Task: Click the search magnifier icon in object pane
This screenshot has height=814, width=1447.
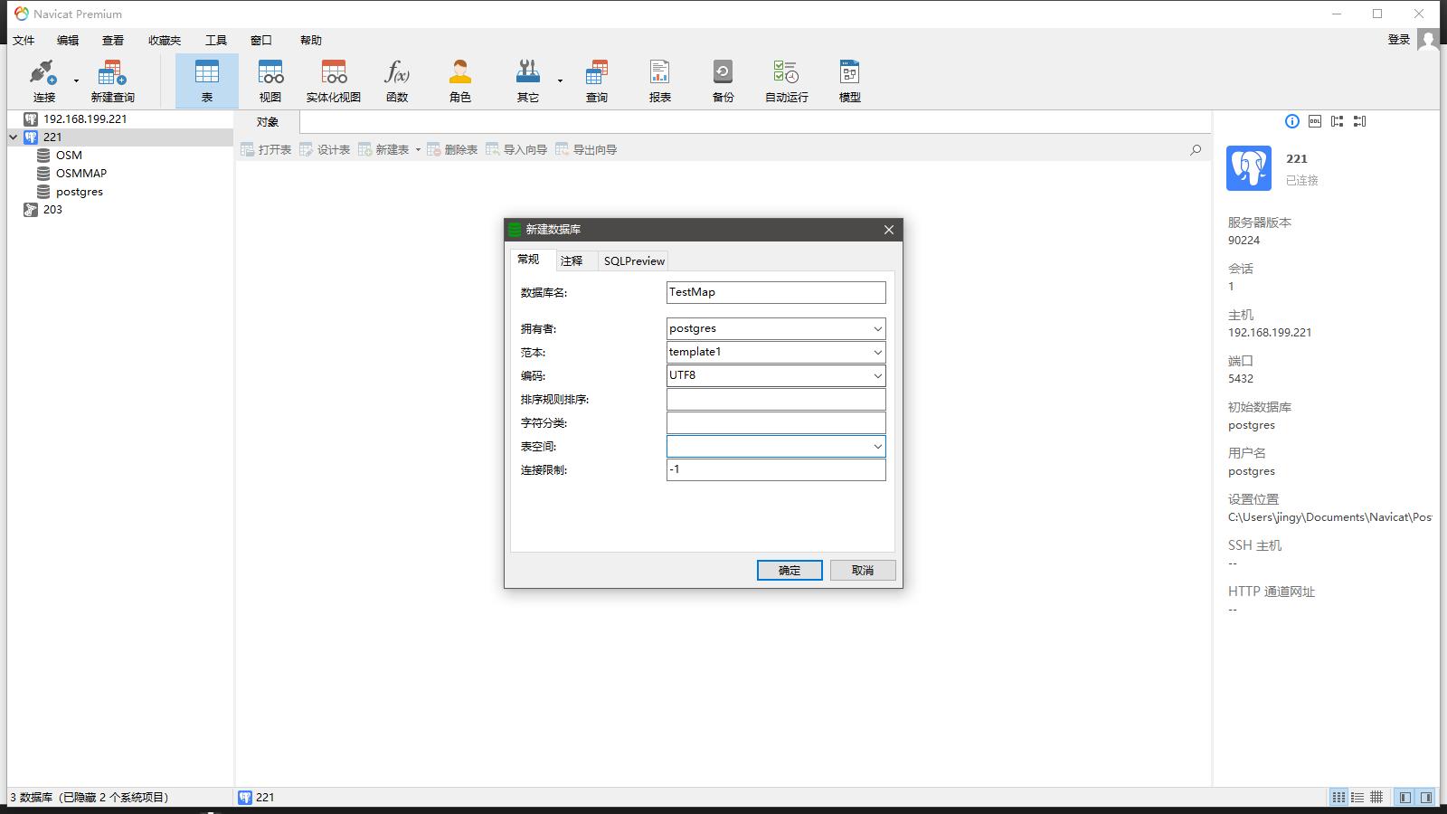Action: click(1196, 149)
